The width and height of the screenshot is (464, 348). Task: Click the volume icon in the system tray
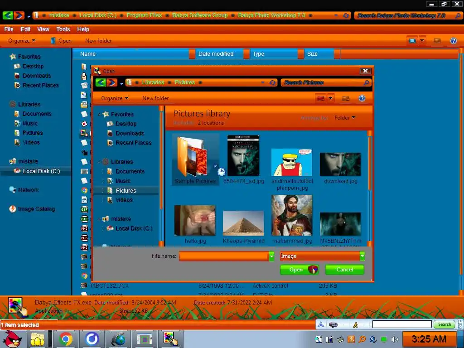tap(395, 339)
